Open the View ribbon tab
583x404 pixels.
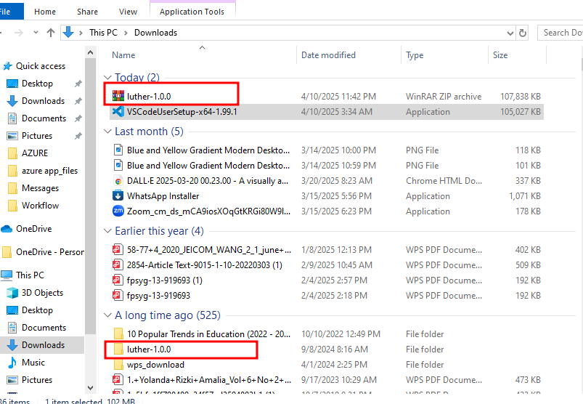tap(128, 12)
